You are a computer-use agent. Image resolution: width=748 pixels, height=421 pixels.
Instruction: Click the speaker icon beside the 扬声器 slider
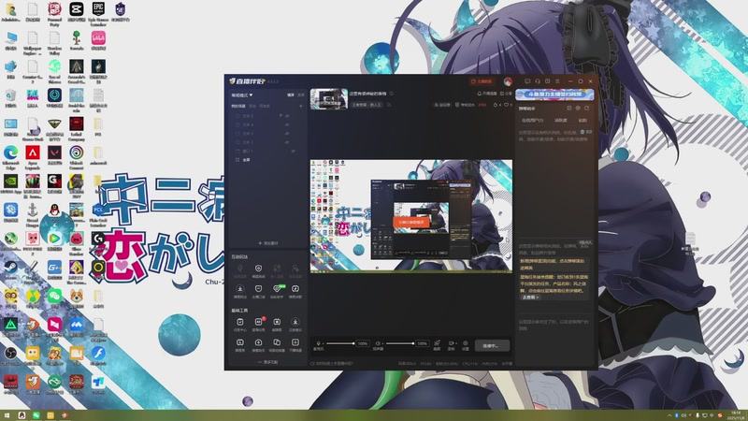(x=377, y=343)
